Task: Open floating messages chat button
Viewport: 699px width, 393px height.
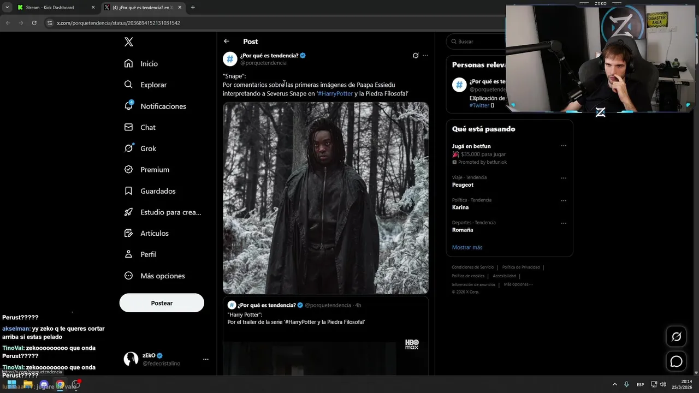Action: 676,361
